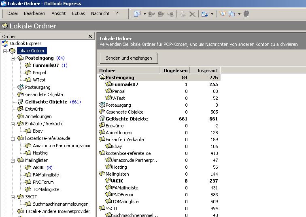Click SSCIT folder icon in list
This screenshot has width=306, height=217.
[102, 208]
